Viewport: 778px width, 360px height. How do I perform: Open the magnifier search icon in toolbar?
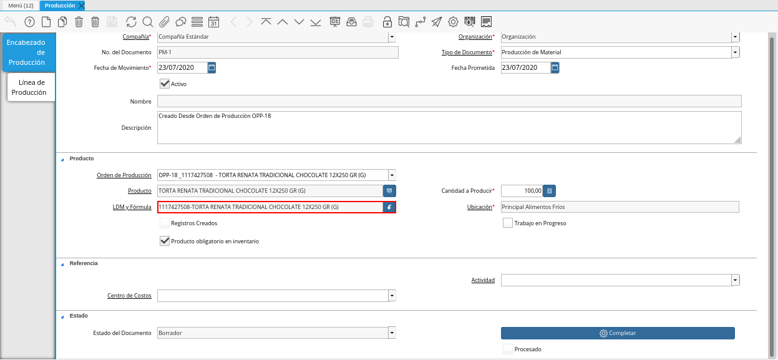pyautogui.click(x=148, y=22)
